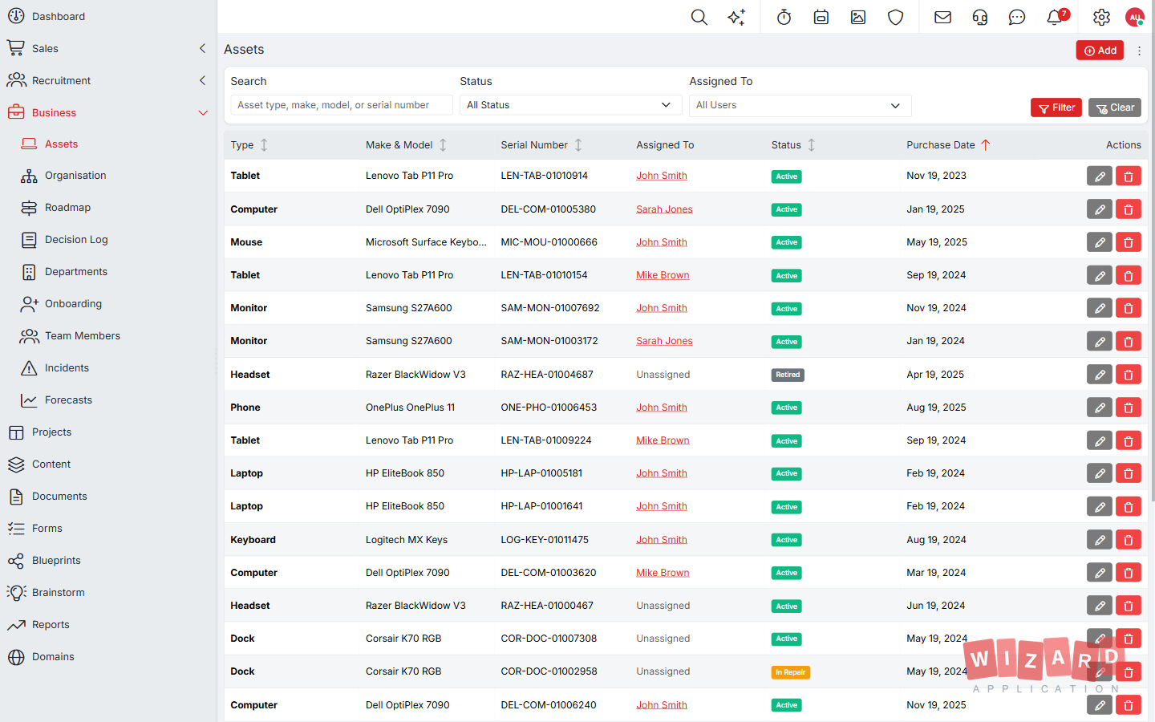The width and height of the screenshot is (1155, 722).
Task: Edit the DEL-COM-01006240 computer asset
Action: coord(1100,705)
